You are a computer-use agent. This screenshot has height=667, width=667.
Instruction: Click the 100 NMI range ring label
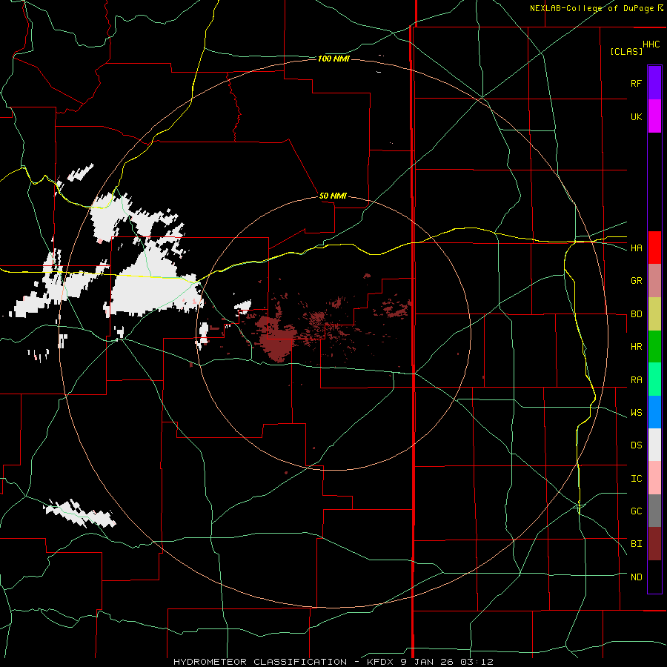pyautogui.click(x=333, y=59)
